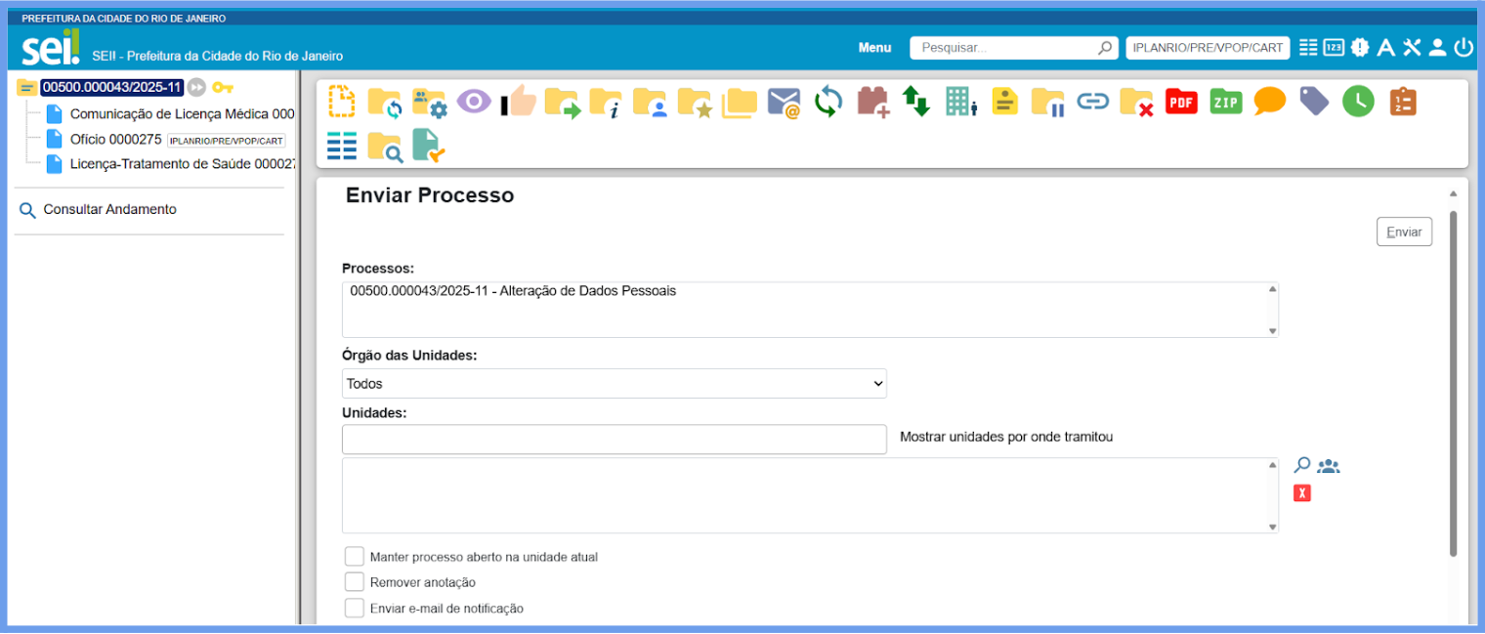
Task: Click the folder with red X icon
Action: tap(1136, 102)
